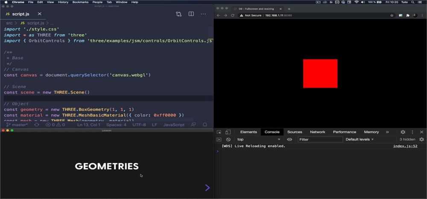Open the Chrome three-dot menu
Viewport: 427px width, 199px height.
[x=422, y=15]
